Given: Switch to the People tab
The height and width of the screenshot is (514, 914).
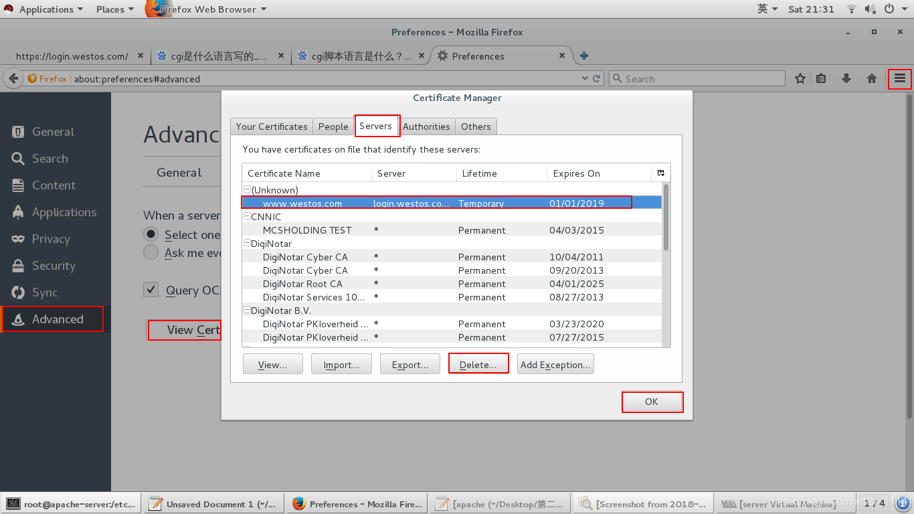Looking at the screenshot, I should click(x=333, y=126).
